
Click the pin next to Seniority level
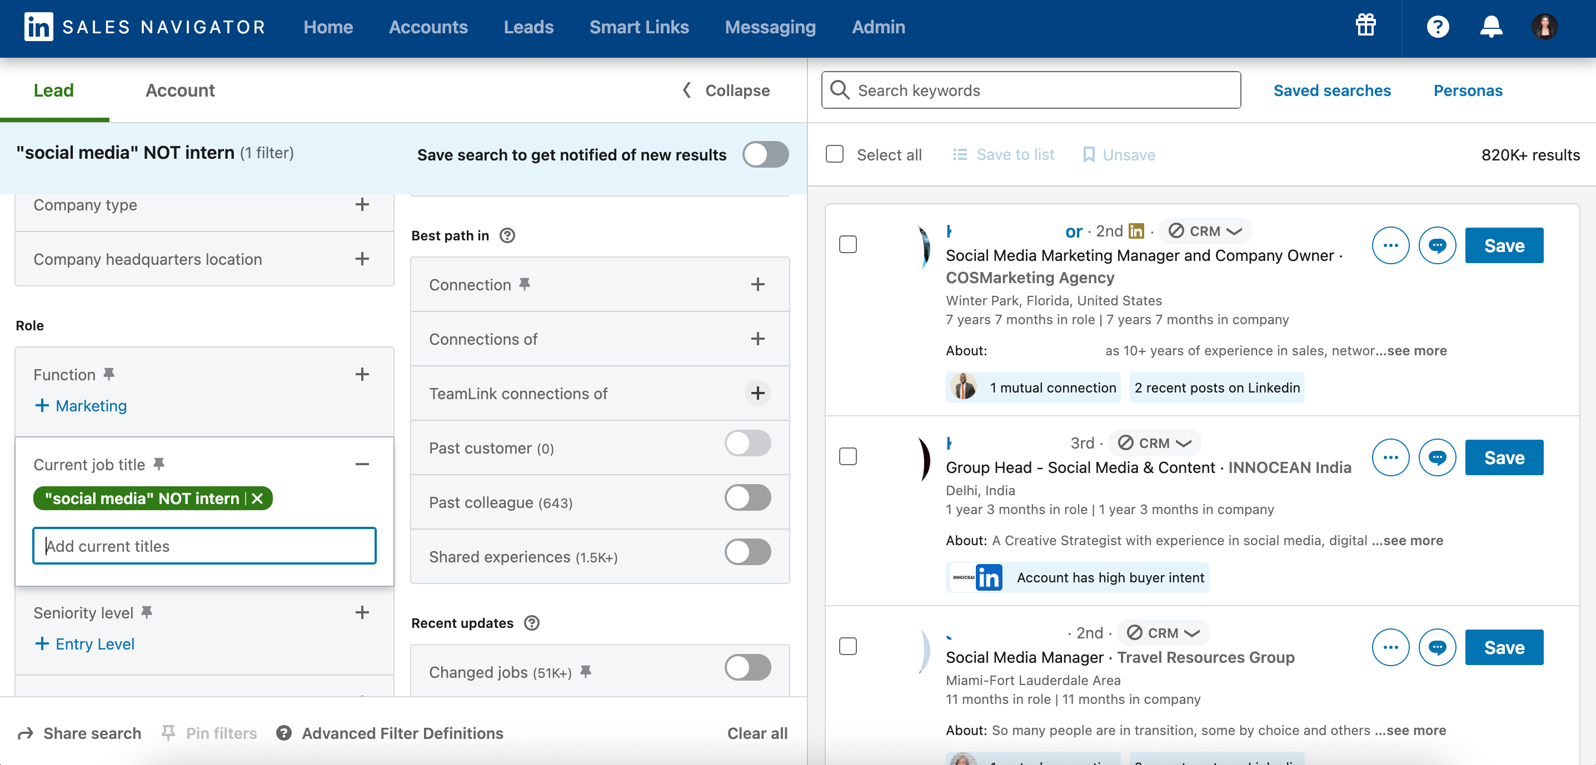point(146,612)
